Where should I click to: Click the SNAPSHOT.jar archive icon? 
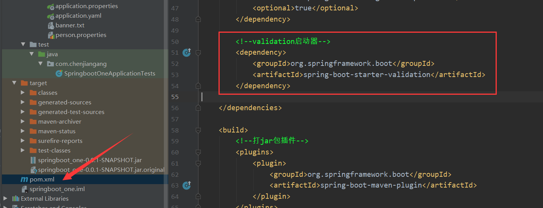coord(33,160)
